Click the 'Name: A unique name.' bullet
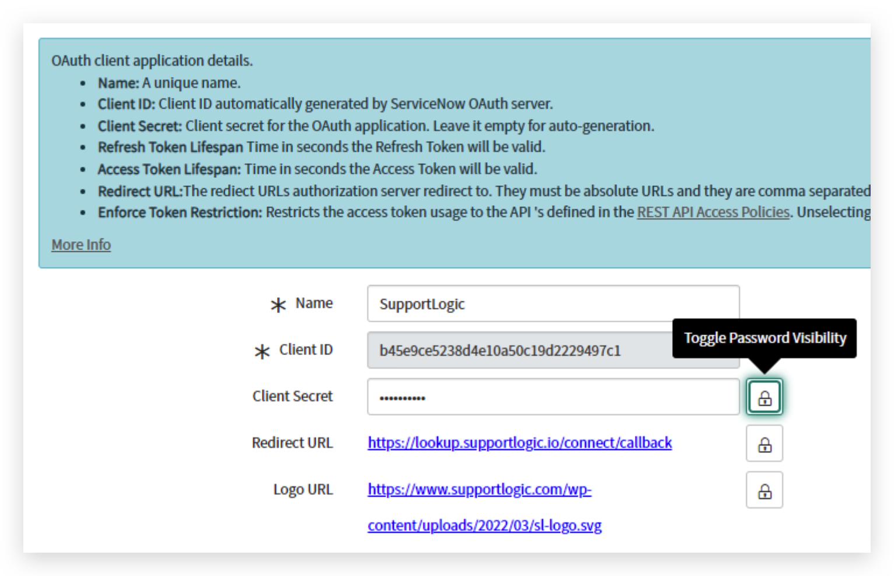The width and height of the screenshot is (894, 576). click(169, 83)
